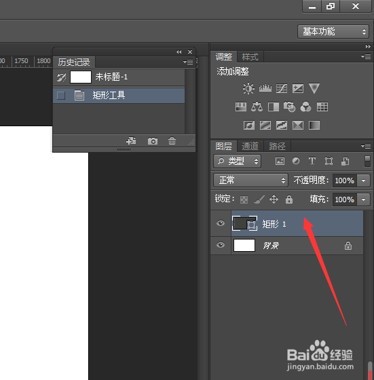Add a Color Lookup adjustment
The image size is (374, 380).
[322, 107]
